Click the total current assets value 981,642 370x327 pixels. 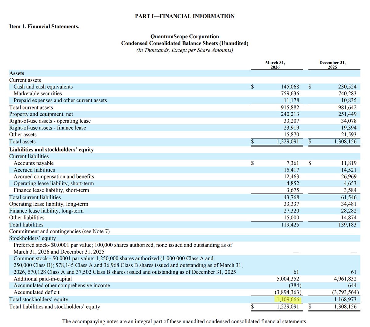(347, 108)
